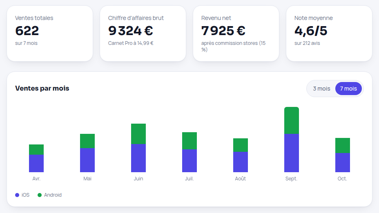379x213 pixels.
Task: Select the 7 mois range button
Action: [x=348, y=89]
